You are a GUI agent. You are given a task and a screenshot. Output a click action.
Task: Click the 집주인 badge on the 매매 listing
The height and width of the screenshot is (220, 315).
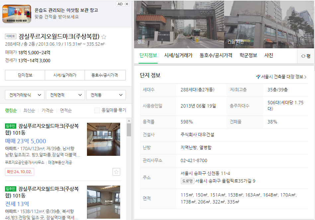click(10, 126)
